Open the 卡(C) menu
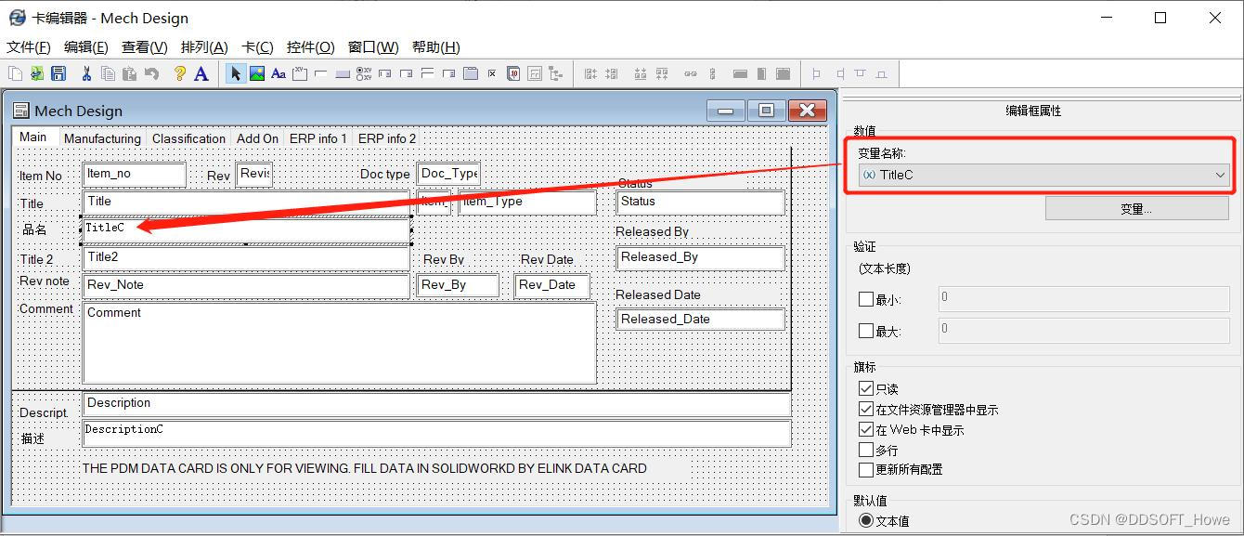 point(257,46)
